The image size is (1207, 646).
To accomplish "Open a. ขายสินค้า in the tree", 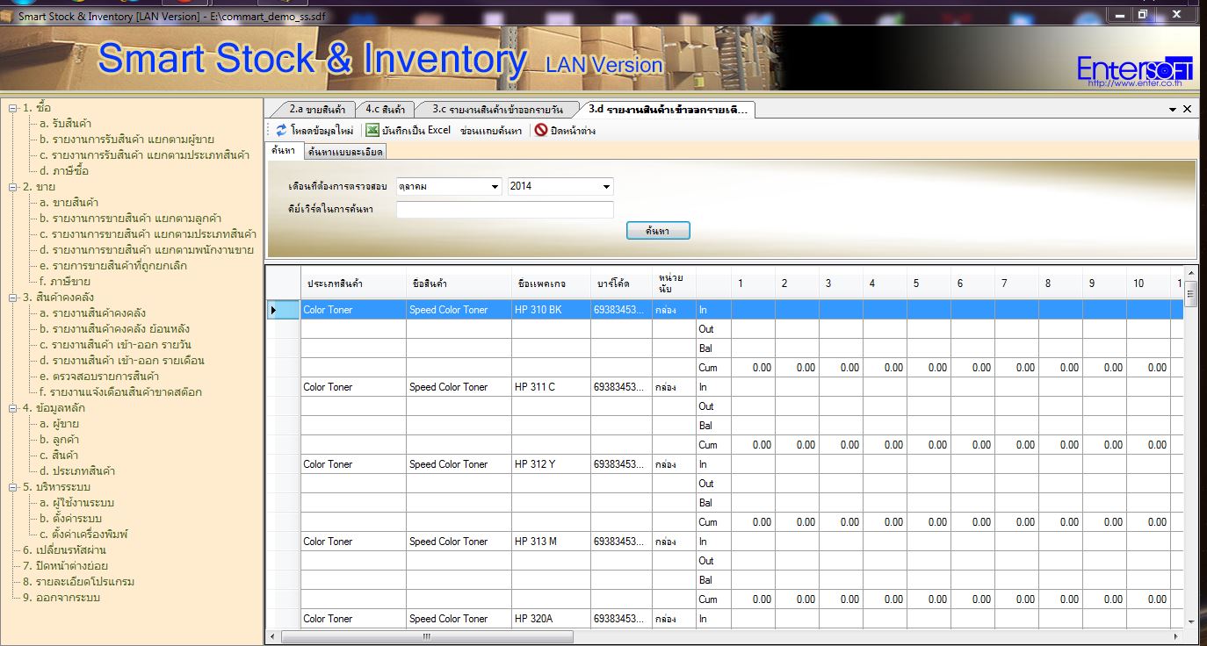I will tap(69, 203).
